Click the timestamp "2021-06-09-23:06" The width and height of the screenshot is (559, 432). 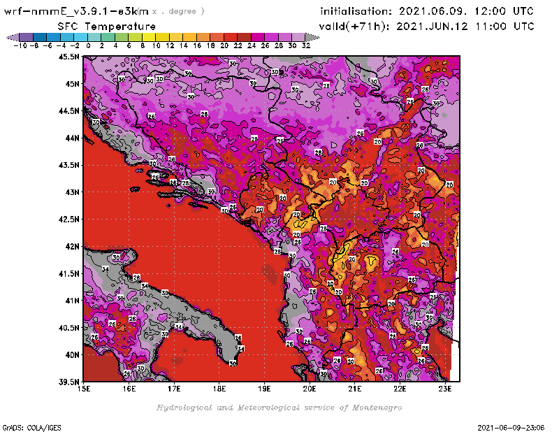pyautogui.click(x=511, y=427)
